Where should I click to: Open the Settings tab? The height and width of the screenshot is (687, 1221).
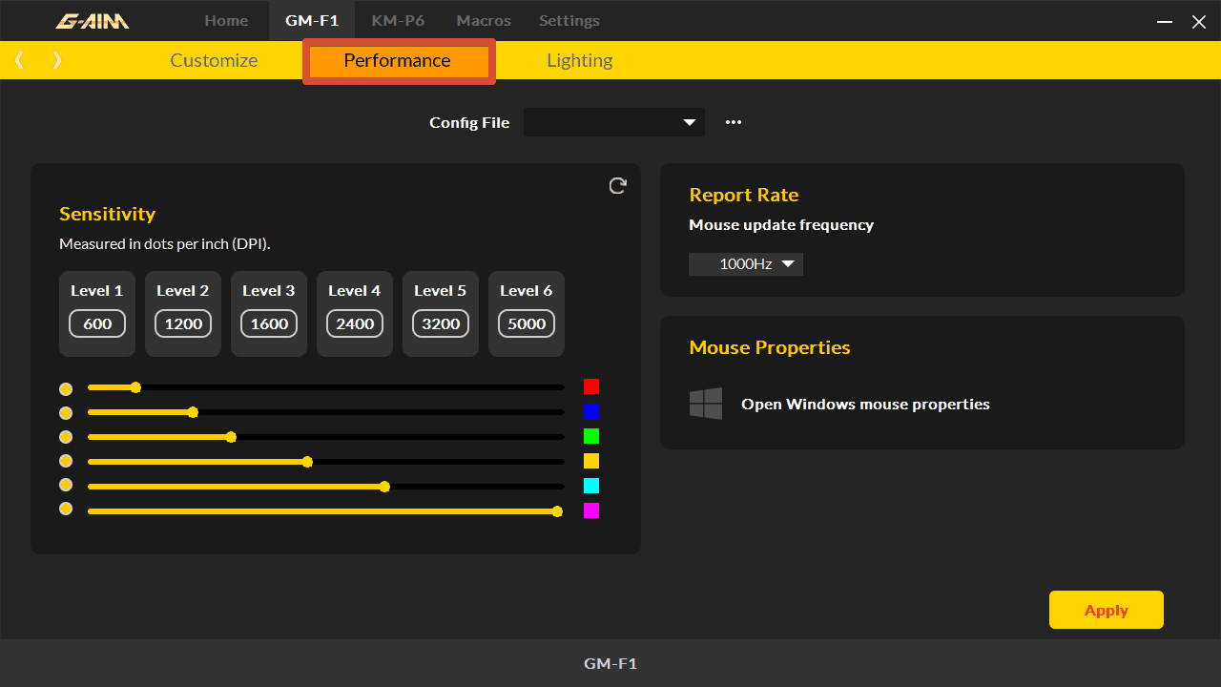pyautogui.click(x=569, y=20)
